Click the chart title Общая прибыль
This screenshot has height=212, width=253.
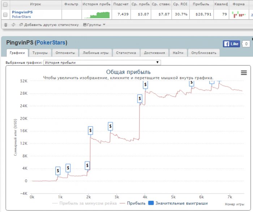[x=128, y=72]
